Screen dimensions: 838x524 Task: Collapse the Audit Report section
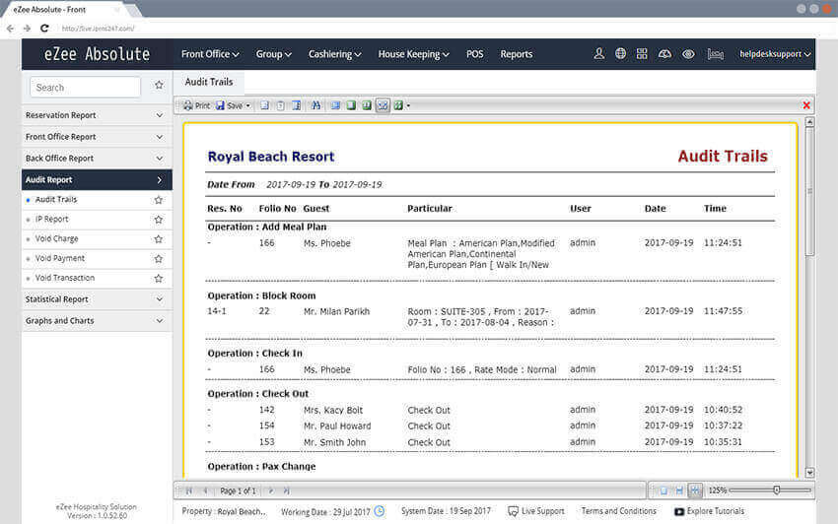coord(97,180)
